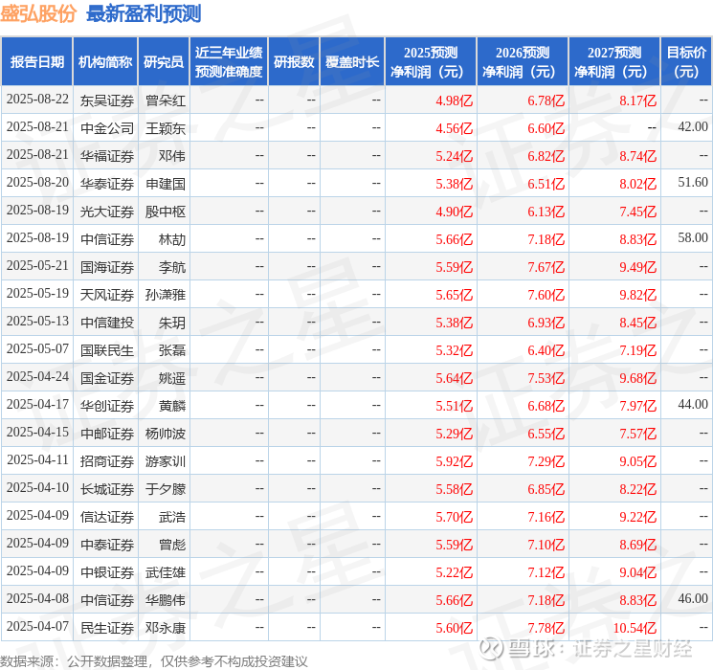
Task: Click the 6.13亿 forecast value
Action: click(x=546, y=212)
